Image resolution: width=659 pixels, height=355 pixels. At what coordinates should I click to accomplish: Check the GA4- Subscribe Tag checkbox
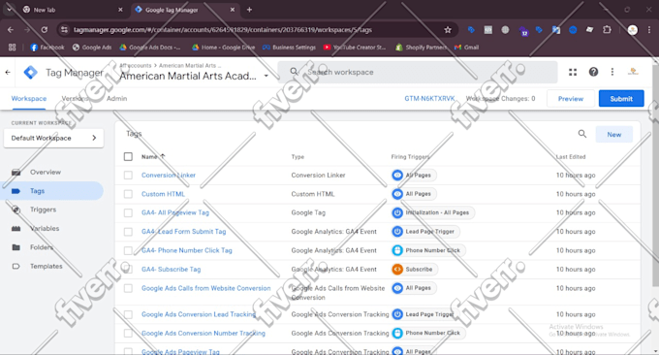click(x=128, y=270)
